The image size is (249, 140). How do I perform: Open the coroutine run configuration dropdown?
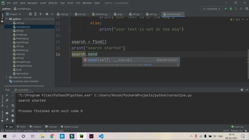pos(212,9)
